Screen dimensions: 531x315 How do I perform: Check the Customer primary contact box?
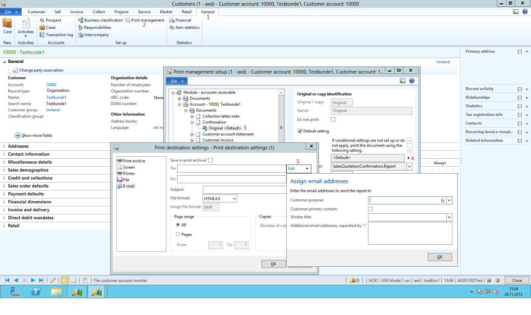click(370, 209)
